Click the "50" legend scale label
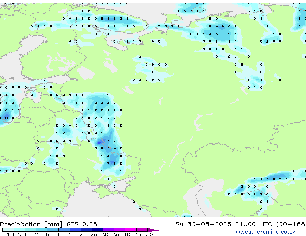 point(149,234)
